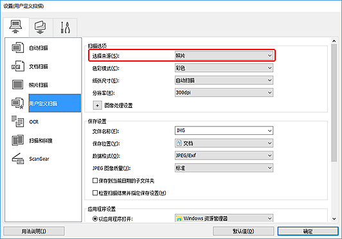Click the 自动扫描 scanner icon

[17, 48]
